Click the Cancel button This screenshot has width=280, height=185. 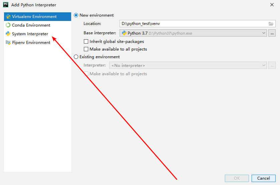pyautogui.click(x=264, y=178)
